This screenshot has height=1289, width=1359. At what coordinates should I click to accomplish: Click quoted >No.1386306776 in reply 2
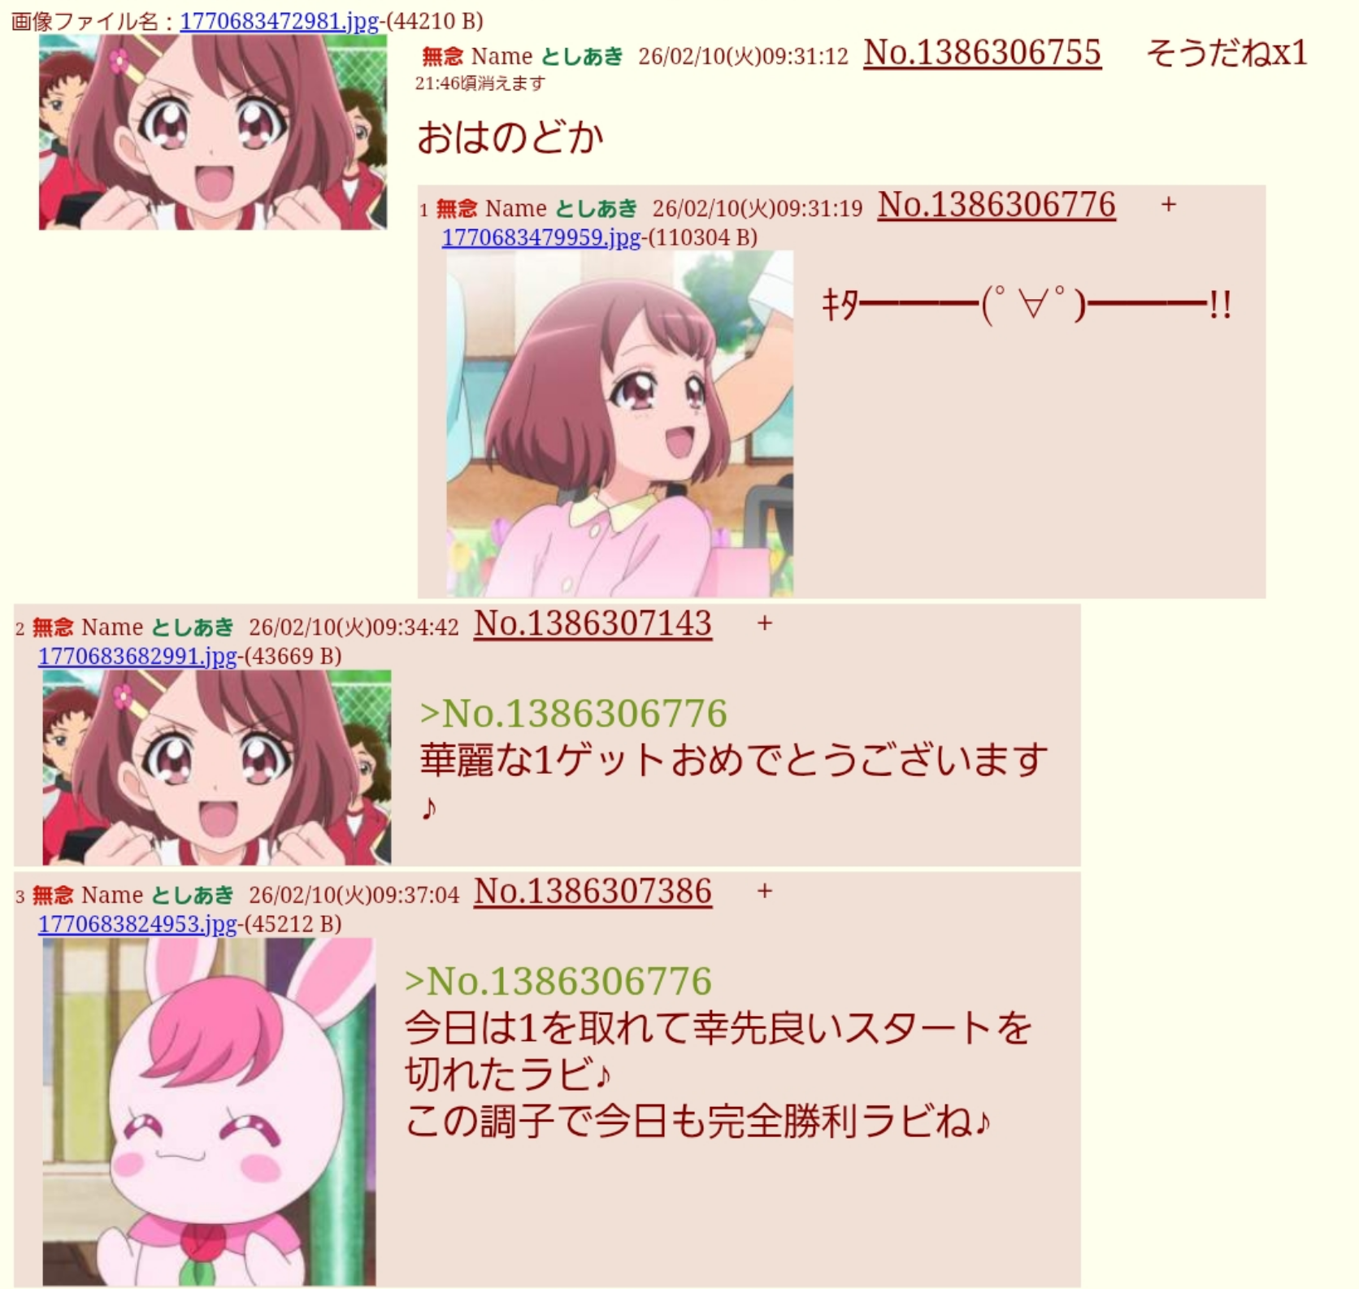point(573,714)
